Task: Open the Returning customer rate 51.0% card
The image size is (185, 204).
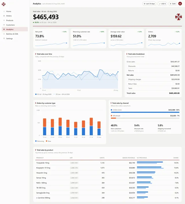Action: [88, 38]
